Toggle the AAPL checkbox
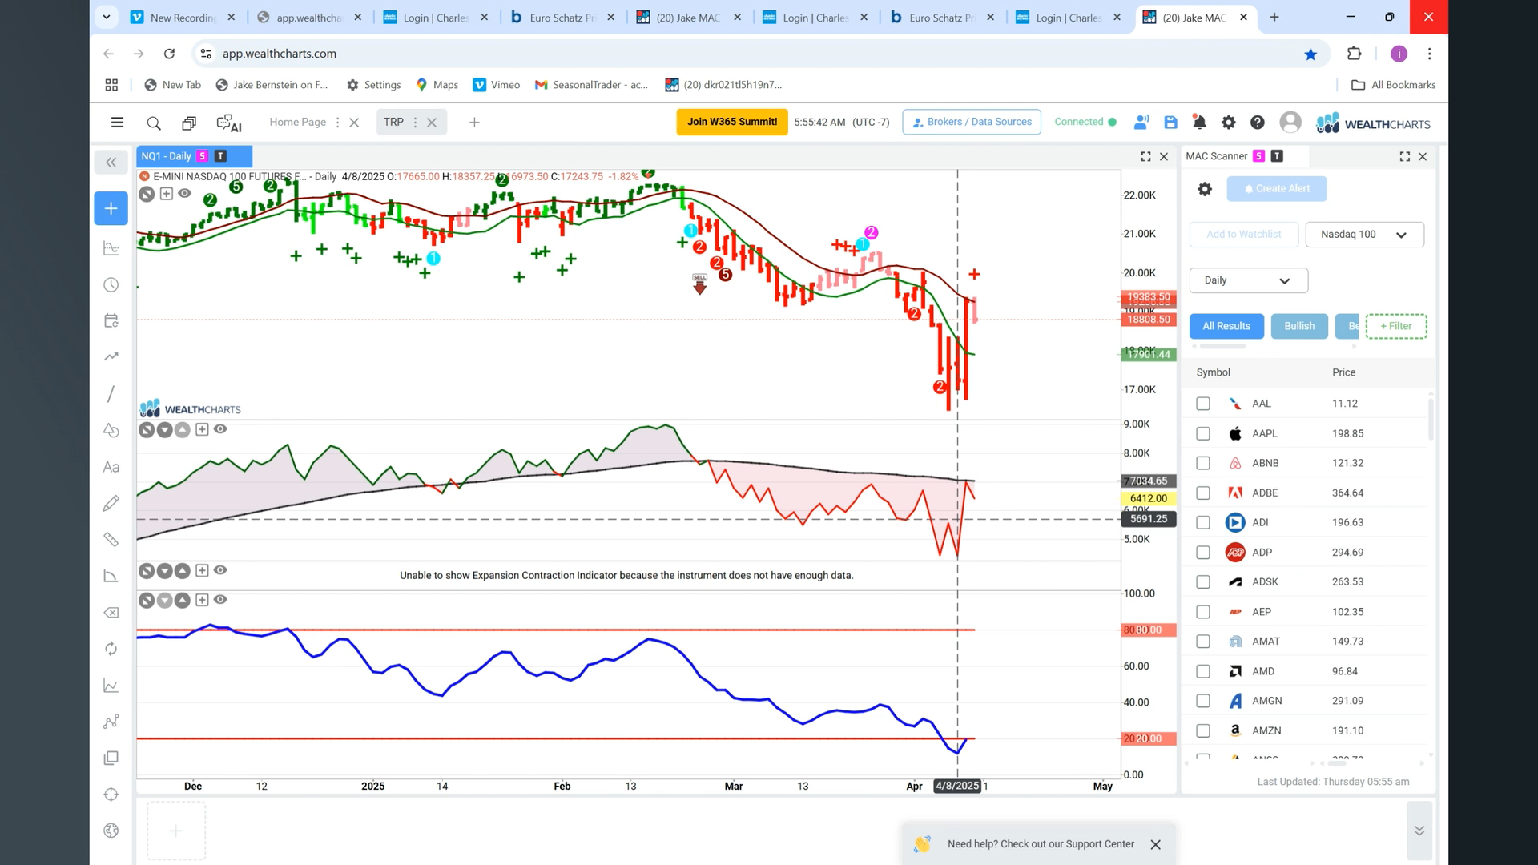The image size is (1538, 865). (x=1203, y=433)
